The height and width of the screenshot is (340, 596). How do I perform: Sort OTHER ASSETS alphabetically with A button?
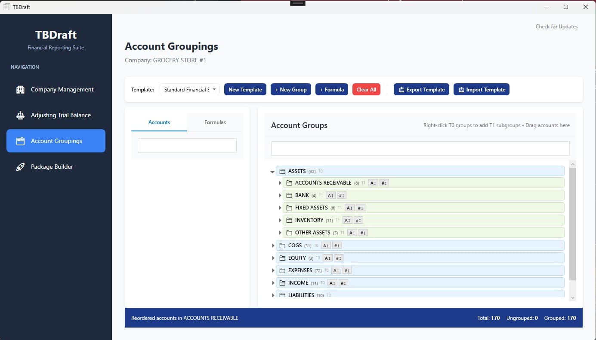[352, 233]
